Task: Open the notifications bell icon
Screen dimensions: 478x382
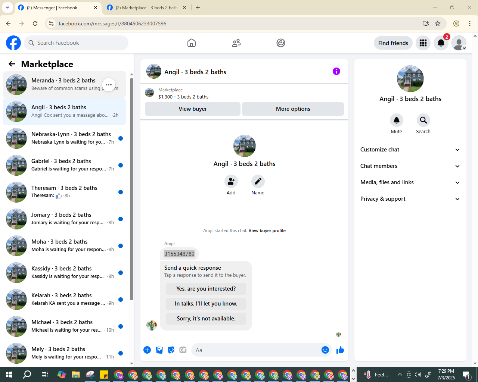Action: pos(441,43)
